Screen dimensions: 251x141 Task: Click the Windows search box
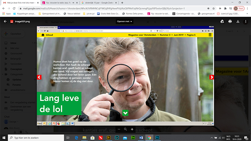tap(36, 138)
